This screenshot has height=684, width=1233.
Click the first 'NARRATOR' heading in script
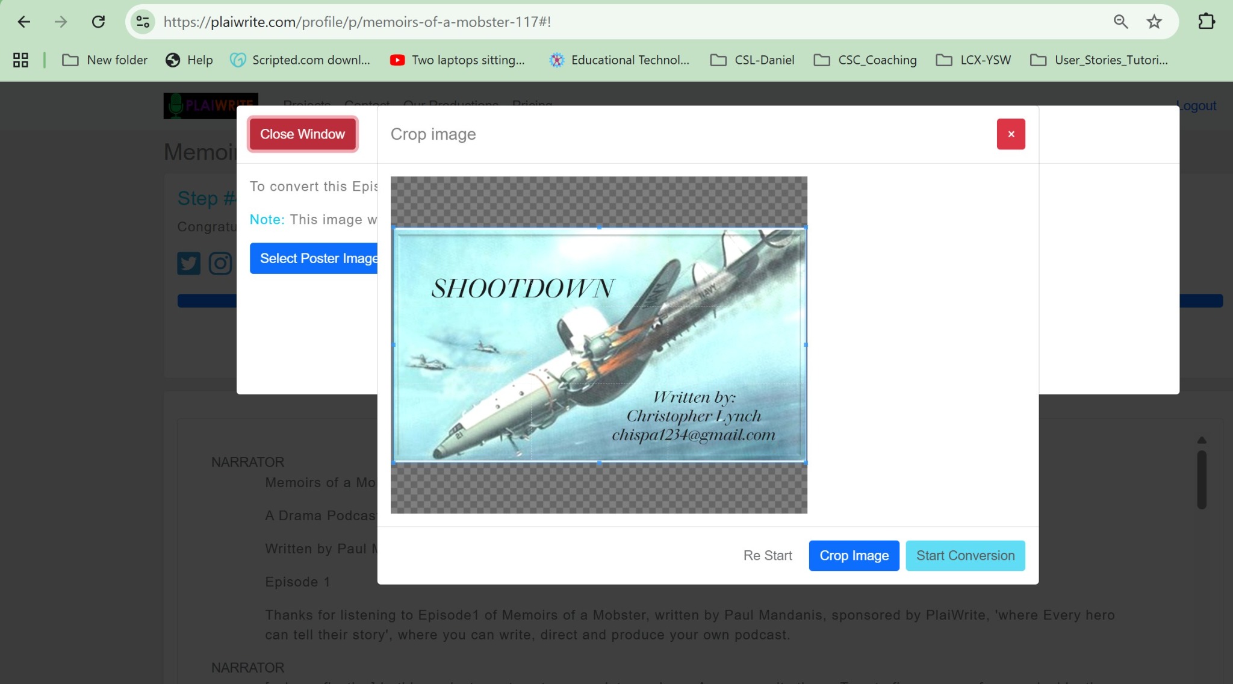(247, 462)
